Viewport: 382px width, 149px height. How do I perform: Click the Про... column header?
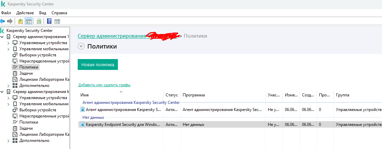pos(325,95)
